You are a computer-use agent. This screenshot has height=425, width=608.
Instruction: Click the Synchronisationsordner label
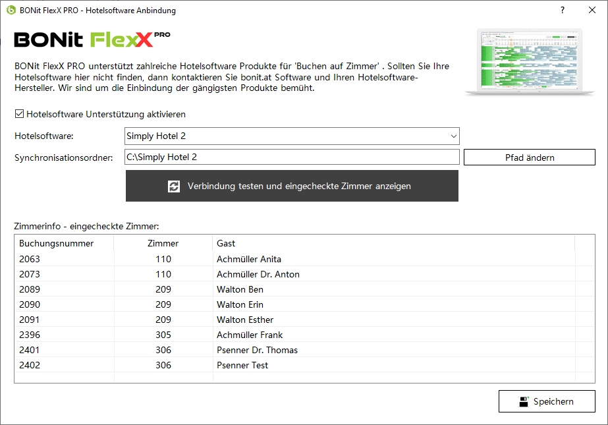[x=64, y=158]
